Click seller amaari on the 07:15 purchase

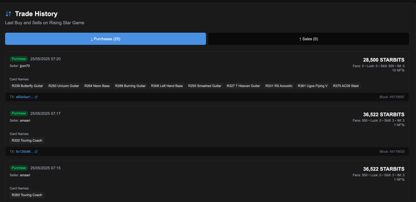coord(25,175)
